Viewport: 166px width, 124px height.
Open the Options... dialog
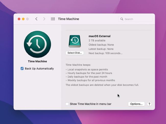pyautogui.click(x=136, y=104)
